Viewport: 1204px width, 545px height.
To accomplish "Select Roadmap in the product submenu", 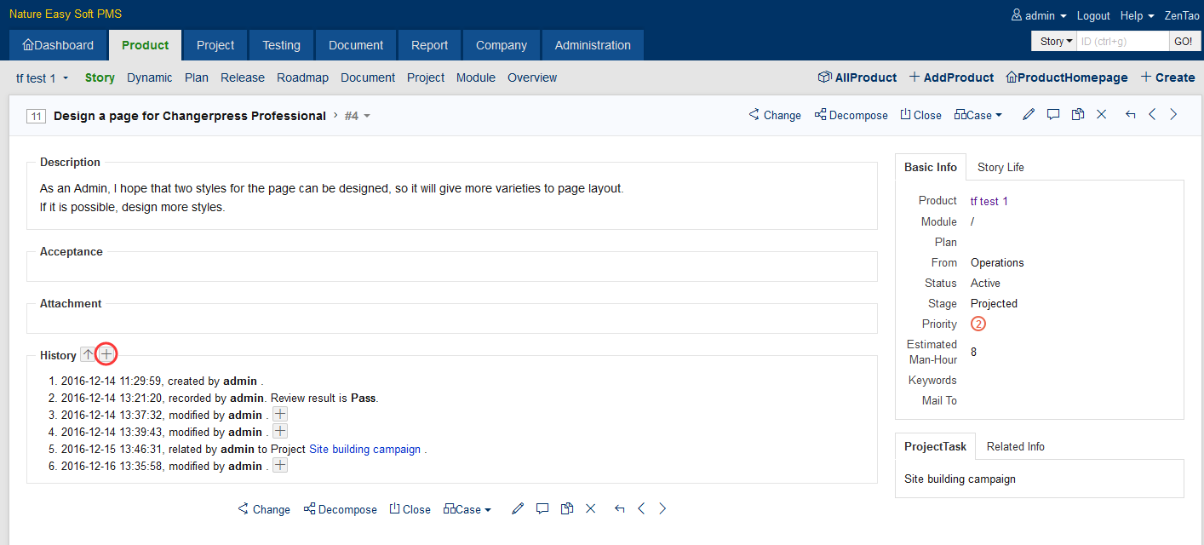I will [302, 77].
